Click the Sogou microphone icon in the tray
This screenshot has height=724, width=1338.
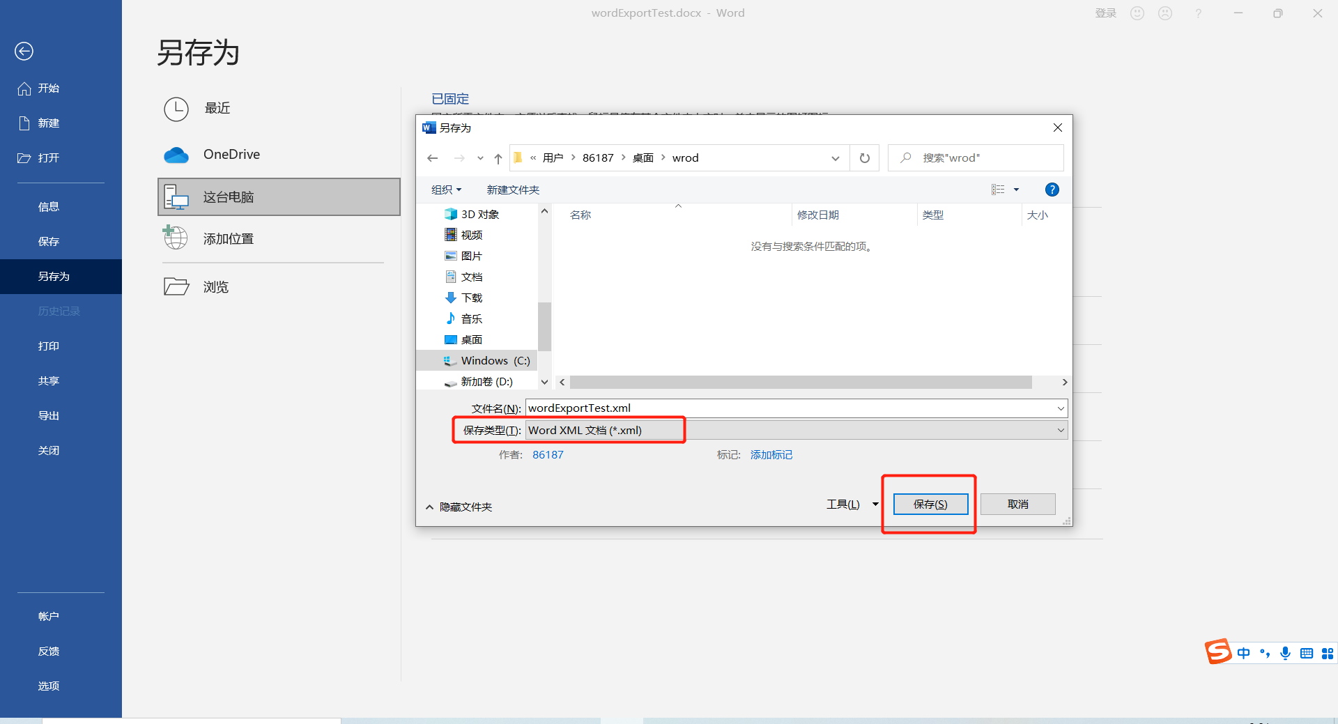click(1285, 653)
